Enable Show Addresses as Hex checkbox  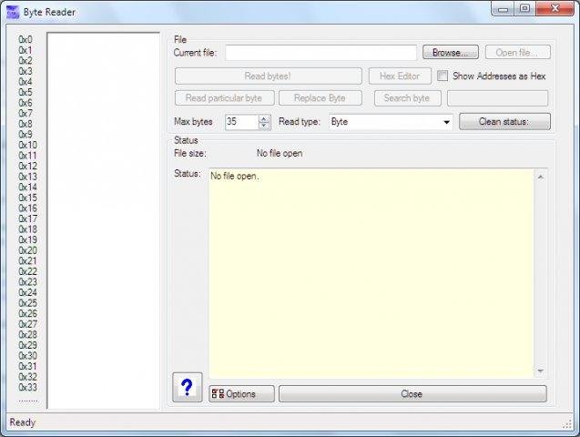click(443, 76)
